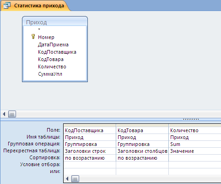This screenshot has height=184, width=221.
Task: Click column selector bar above Количество
Action: 195,125
